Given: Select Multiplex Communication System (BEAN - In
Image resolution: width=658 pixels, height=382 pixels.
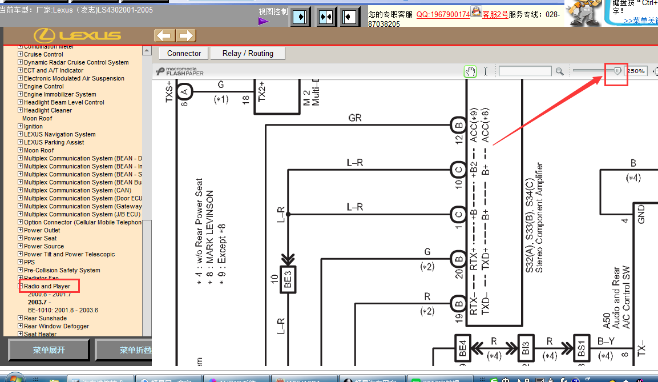Looking at the screenshot, I should (x=83, y=166).
